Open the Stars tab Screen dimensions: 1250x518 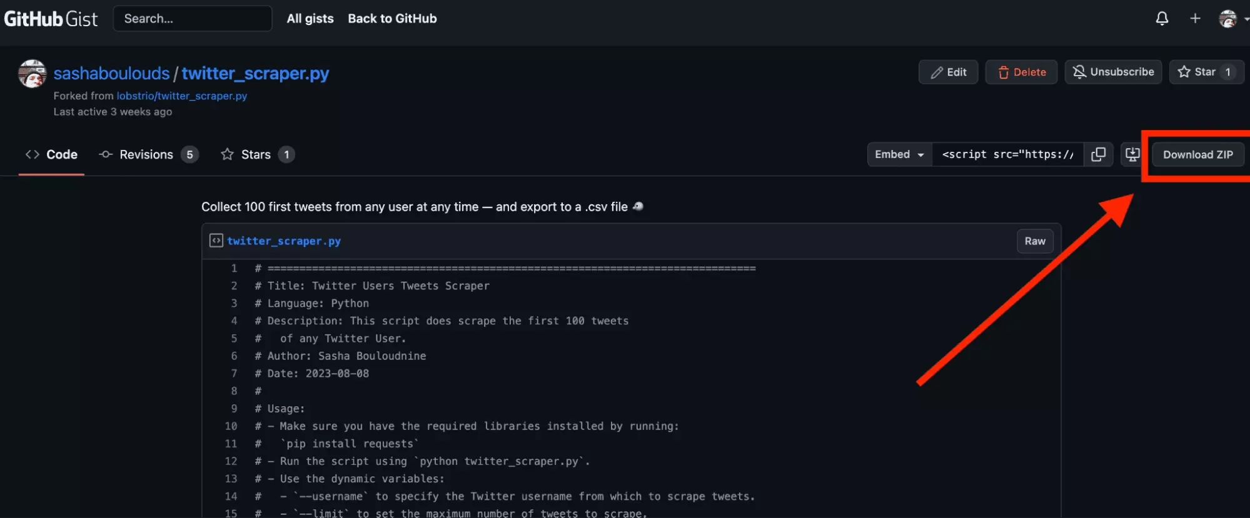tap(257, 154)
